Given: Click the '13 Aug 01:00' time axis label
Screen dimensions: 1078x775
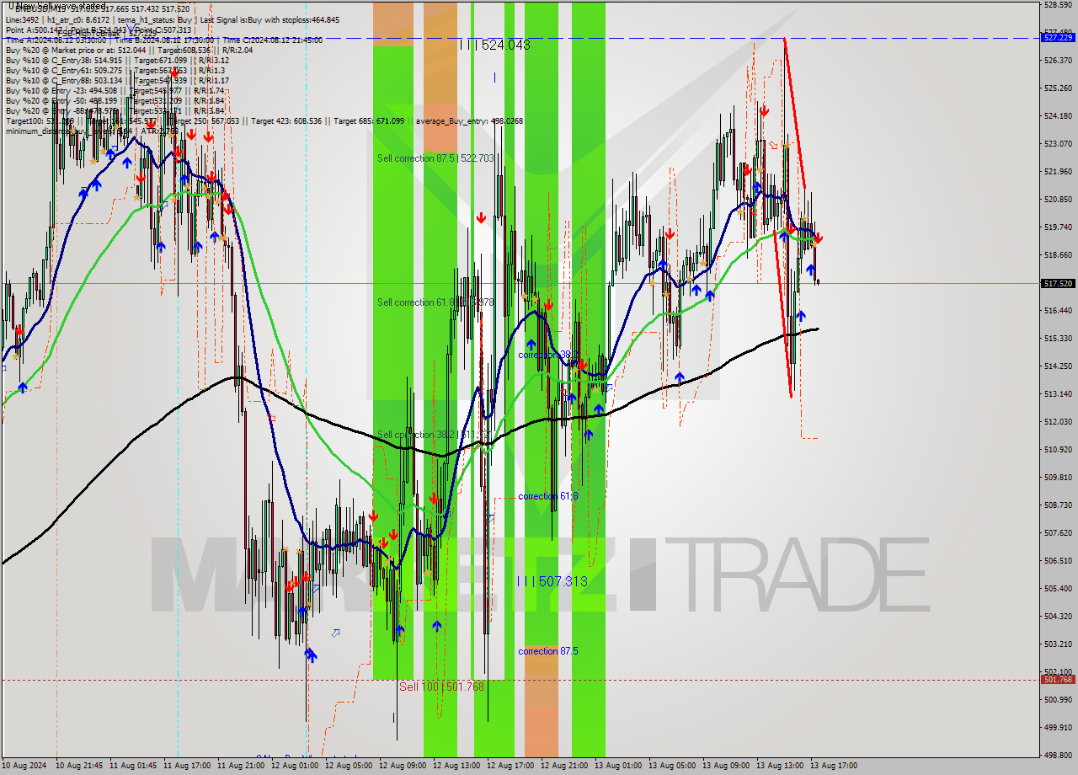Looking at the screenshot, I should 618,766.
